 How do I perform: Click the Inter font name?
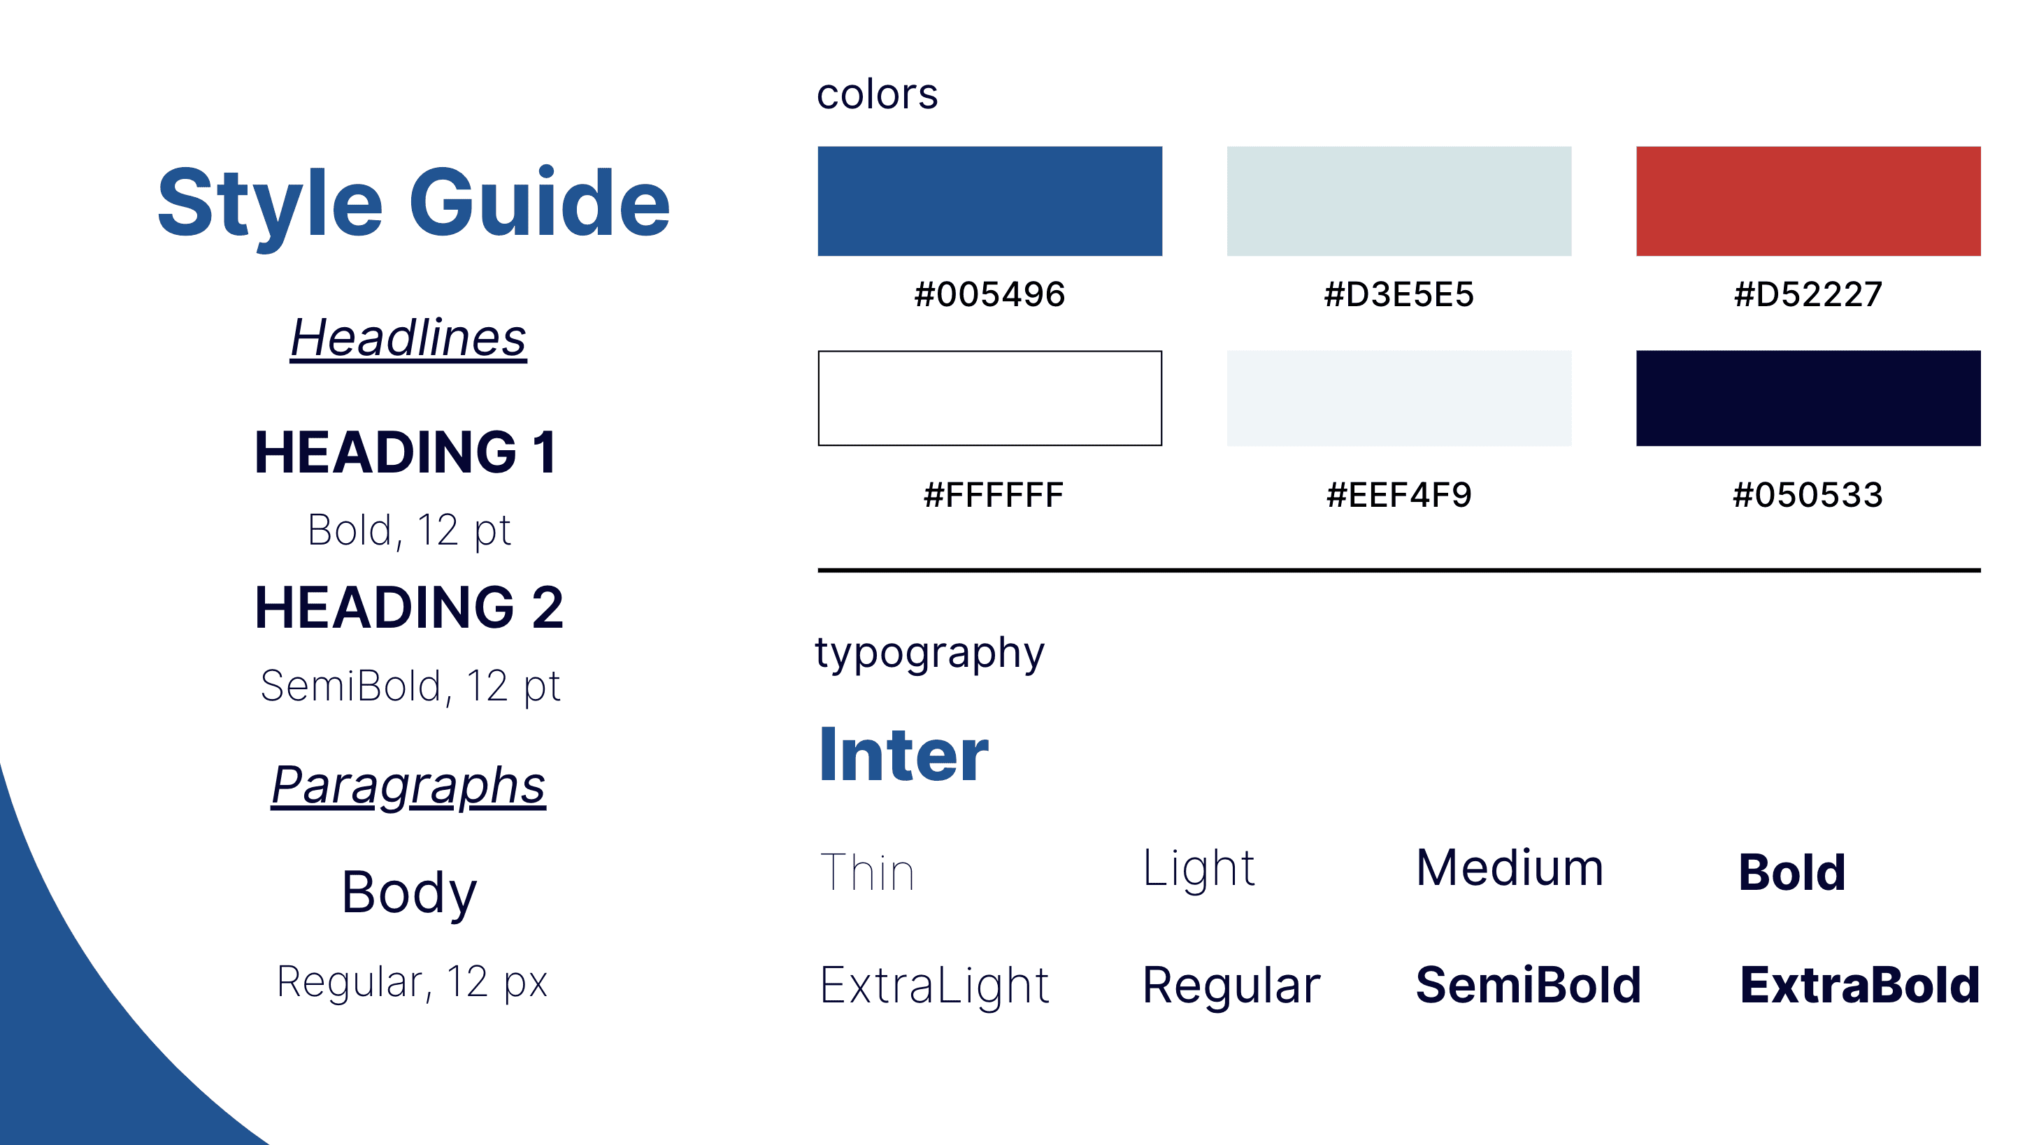pos(903,755)
